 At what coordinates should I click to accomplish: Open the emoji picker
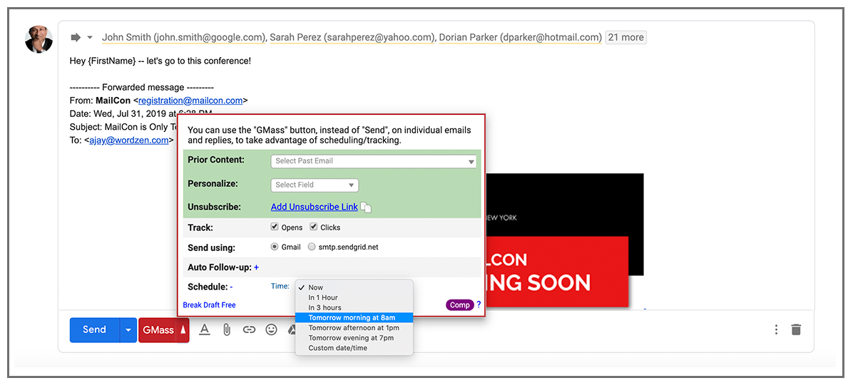pos(271,330)
